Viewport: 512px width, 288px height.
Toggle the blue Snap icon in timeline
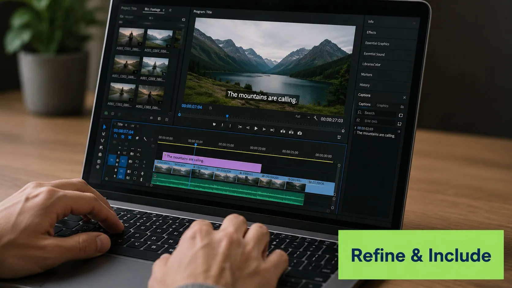[122, 137]
